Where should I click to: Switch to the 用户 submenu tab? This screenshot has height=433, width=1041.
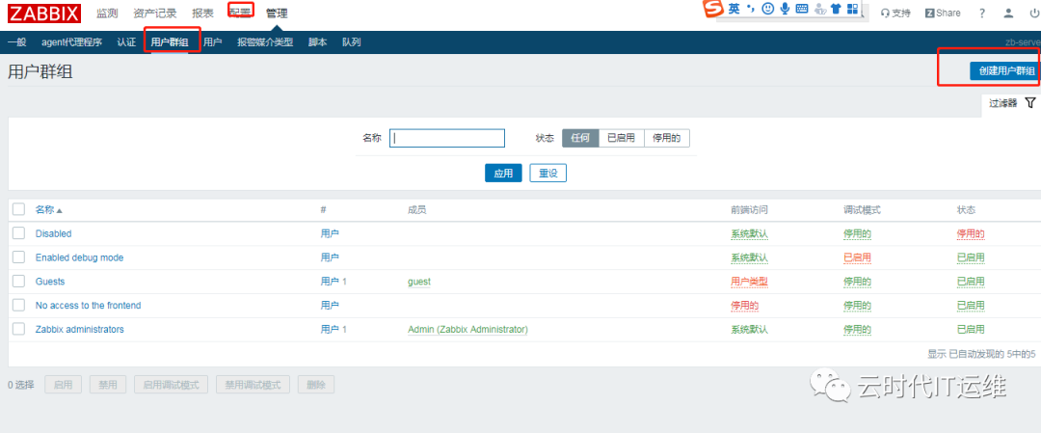[x=212, y=42]
